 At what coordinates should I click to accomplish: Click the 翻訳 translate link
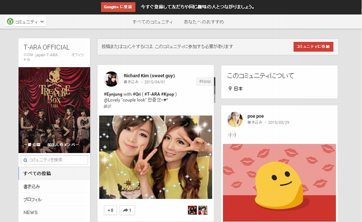pyautogui.click(x=108, y=106)
